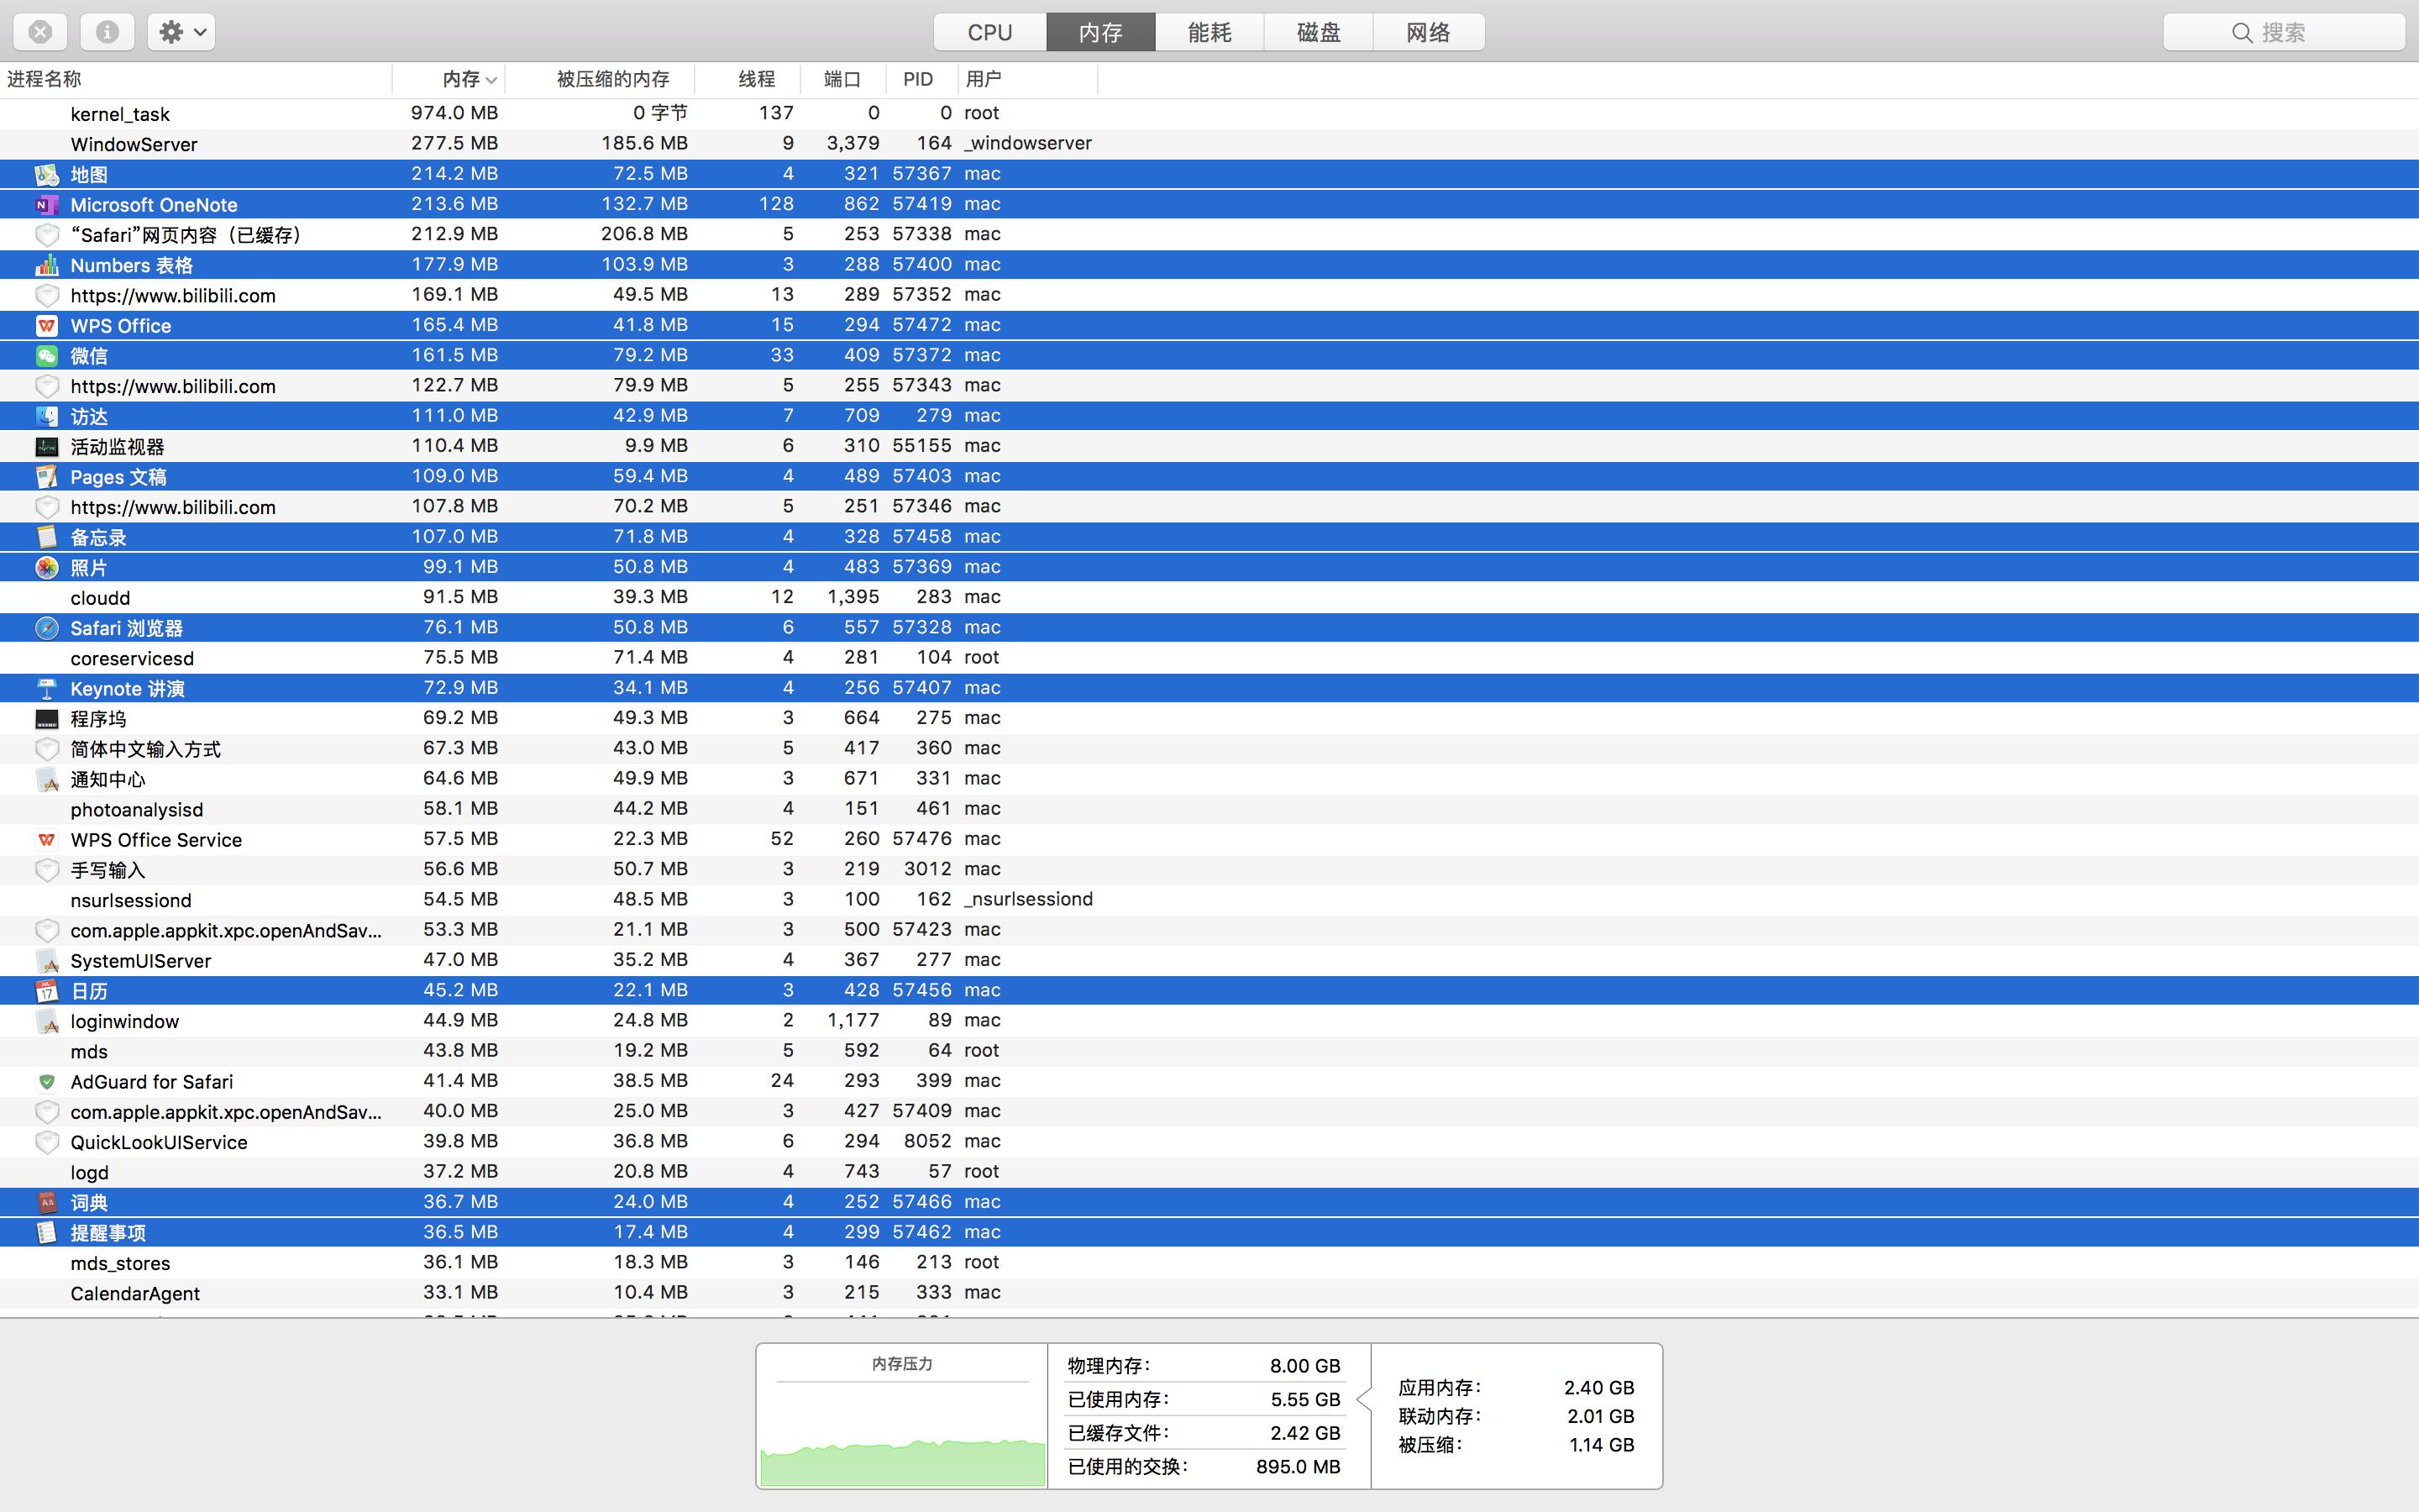Switch to the 能耗 energy tab
Screen dimensions: 2419x1512
1209,32
